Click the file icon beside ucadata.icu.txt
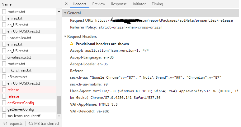 pos(4,38)
